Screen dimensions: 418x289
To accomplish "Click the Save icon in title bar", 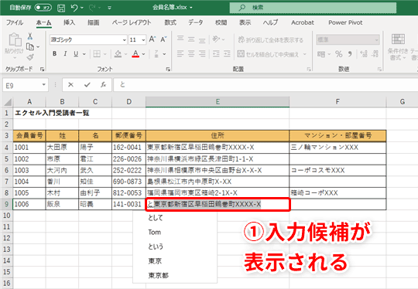I will [x=61, y=8].
